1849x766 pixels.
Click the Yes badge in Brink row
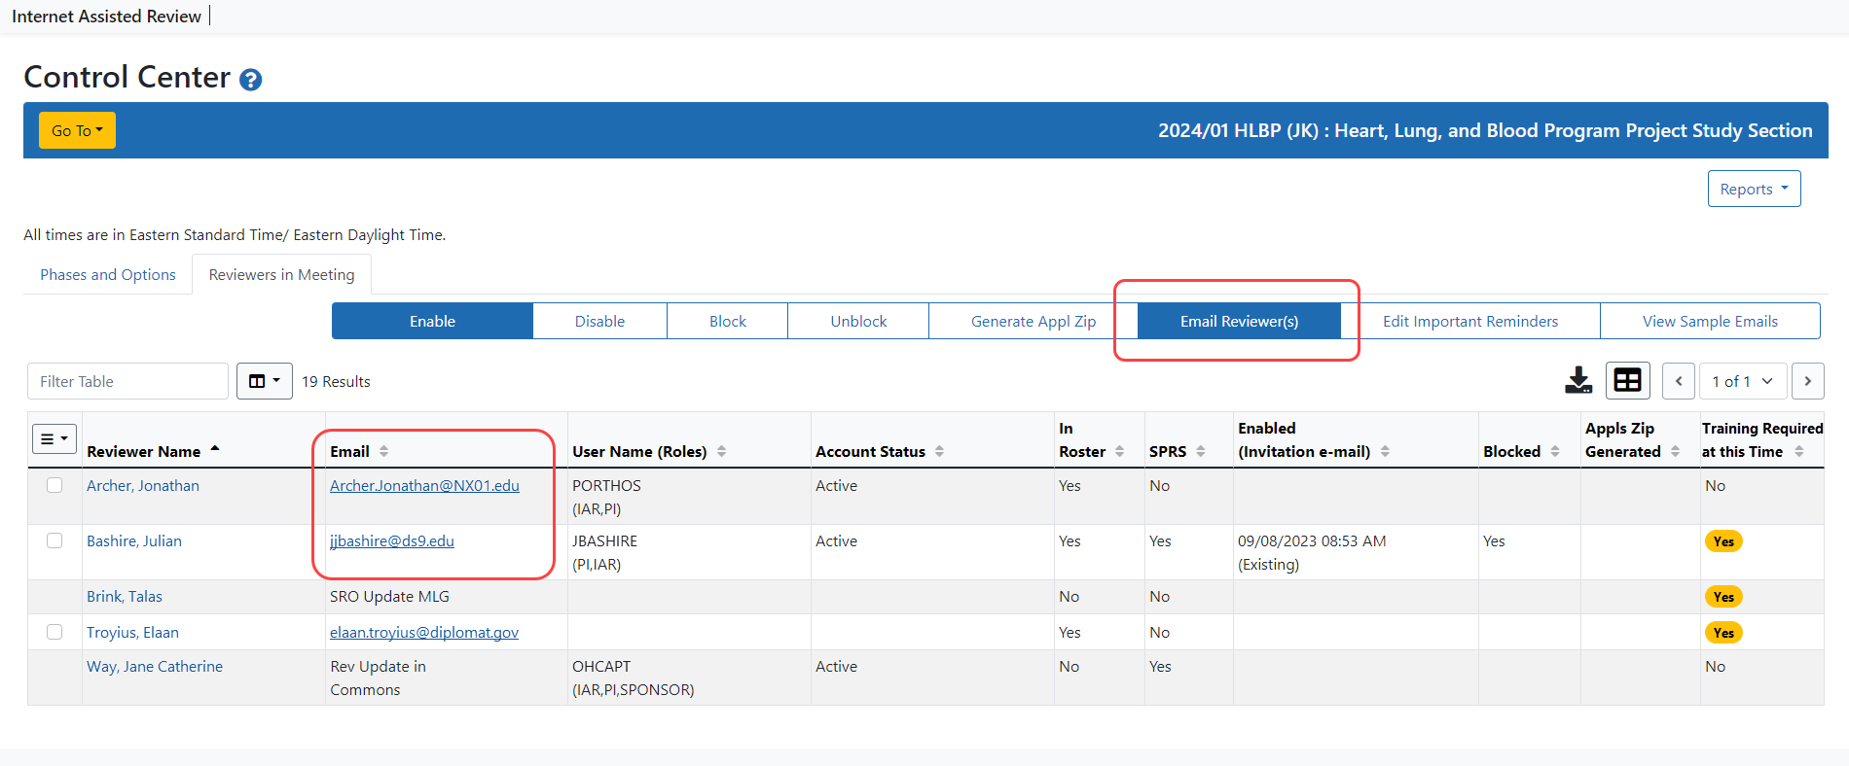[1723, 597]
